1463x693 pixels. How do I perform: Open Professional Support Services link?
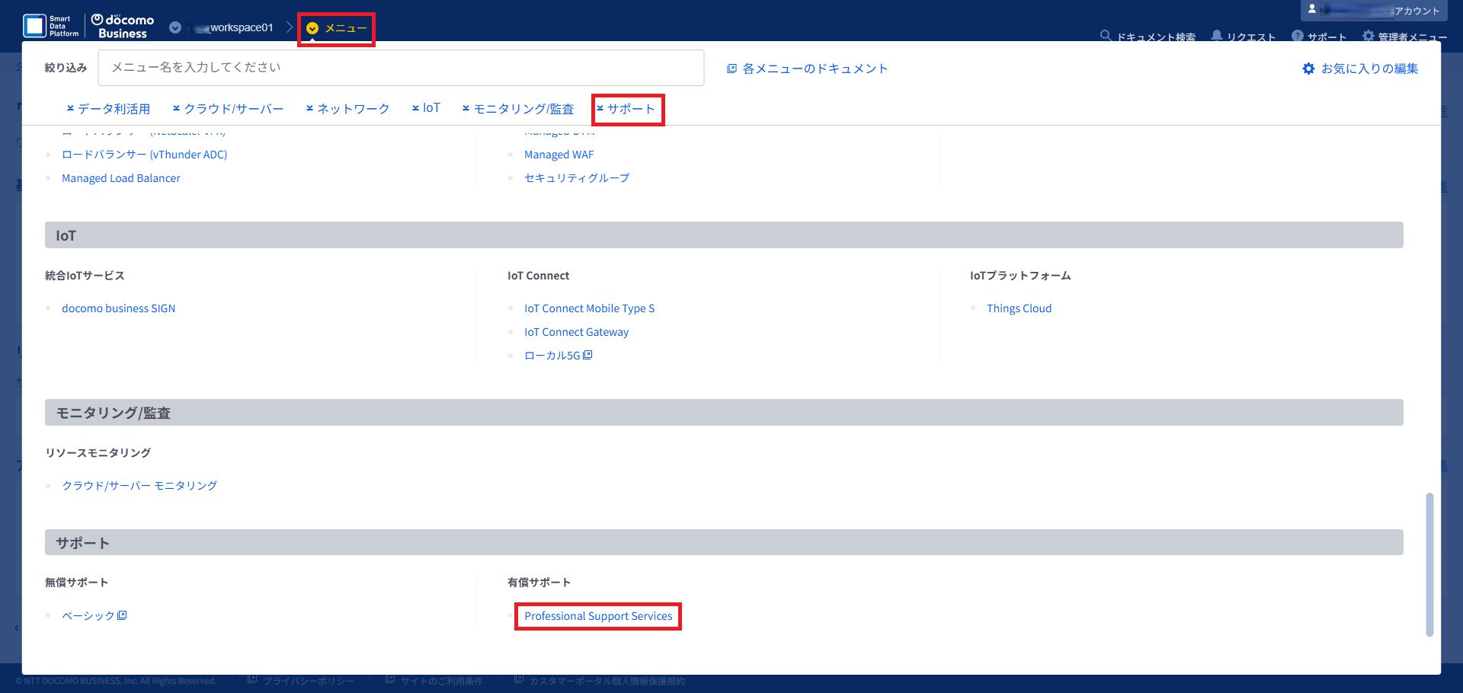[x=598, y=616]
